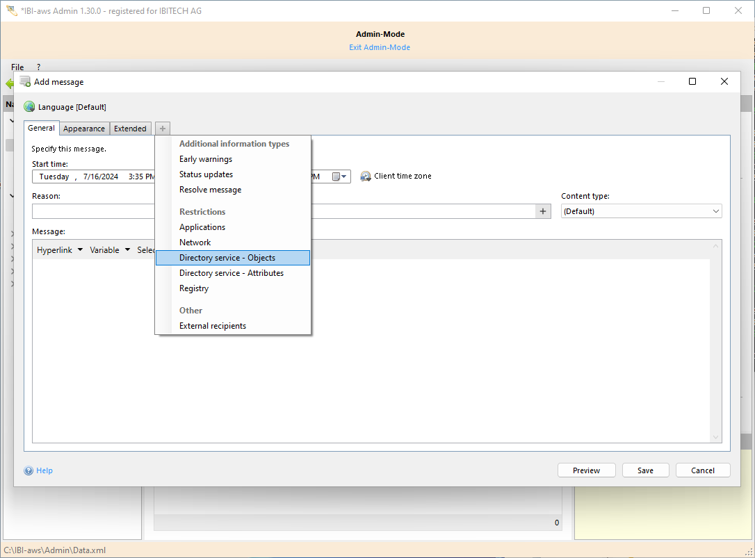The width and height of the screenshot is (755, 558).
Task: Click the Client time zone icon
Action: click(x=366, y=177)
